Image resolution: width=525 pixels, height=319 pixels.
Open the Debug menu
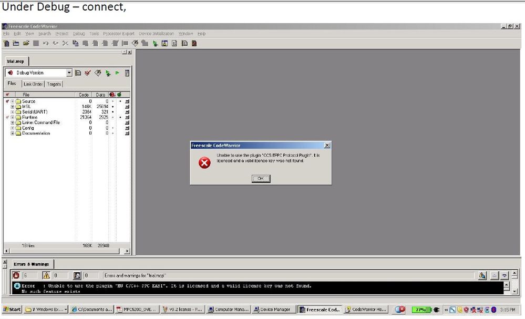pyautogui.click(x=79, y=34)
